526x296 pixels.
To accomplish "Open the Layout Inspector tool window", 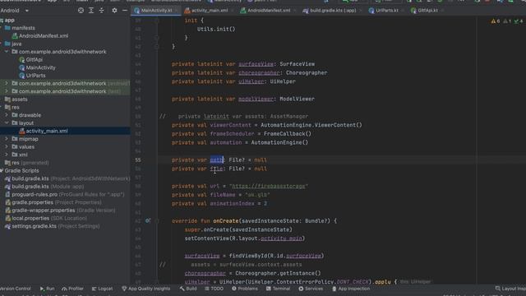I will [x=510, y=289].
